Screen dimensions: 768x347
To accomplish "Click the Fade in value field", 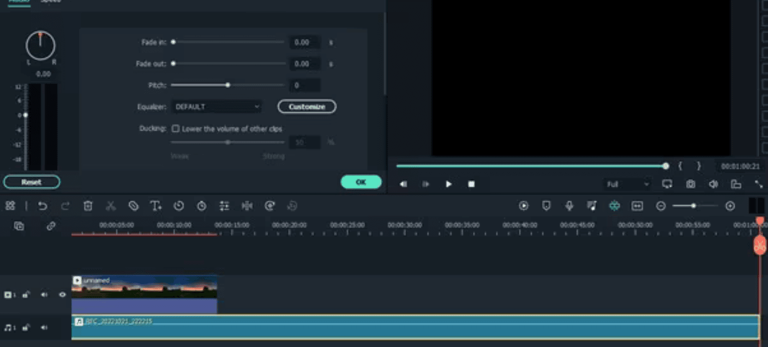I will tap(305, 42).
